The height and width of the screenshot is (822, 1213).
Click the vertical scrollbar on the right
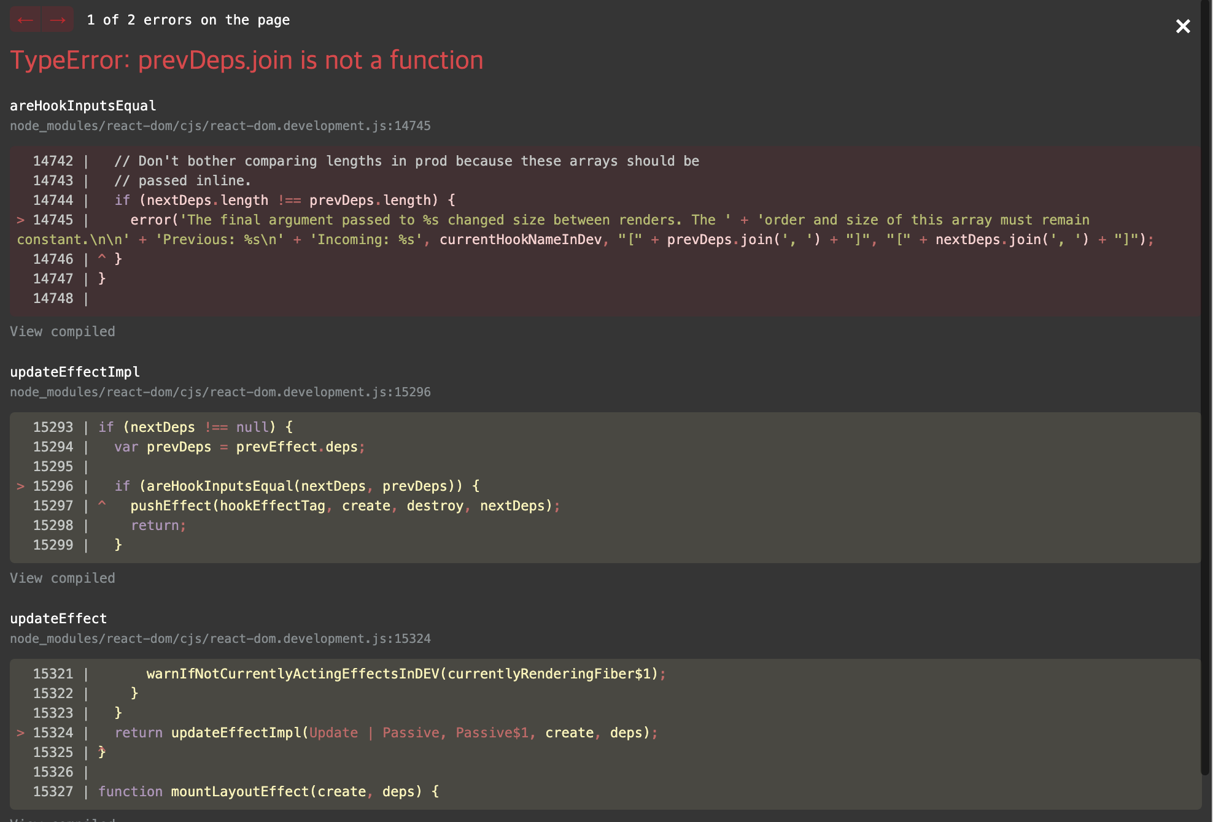(1206, 393)
